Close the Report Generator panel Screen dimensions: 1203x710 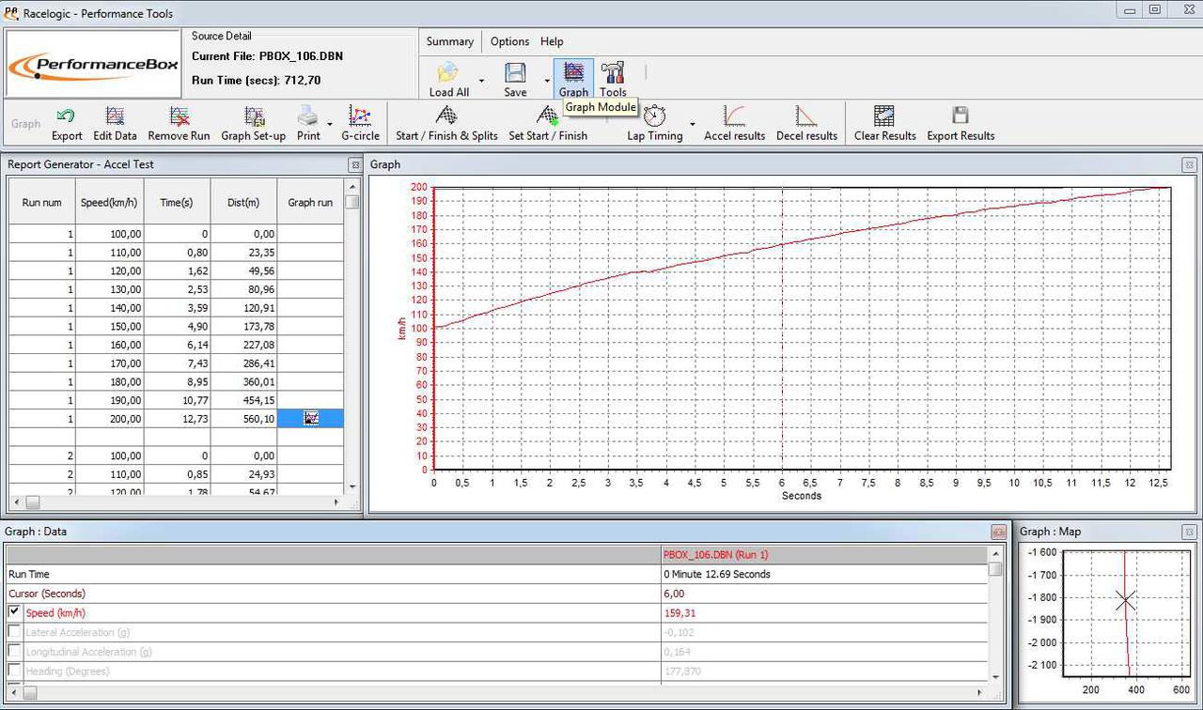point(355,165)
